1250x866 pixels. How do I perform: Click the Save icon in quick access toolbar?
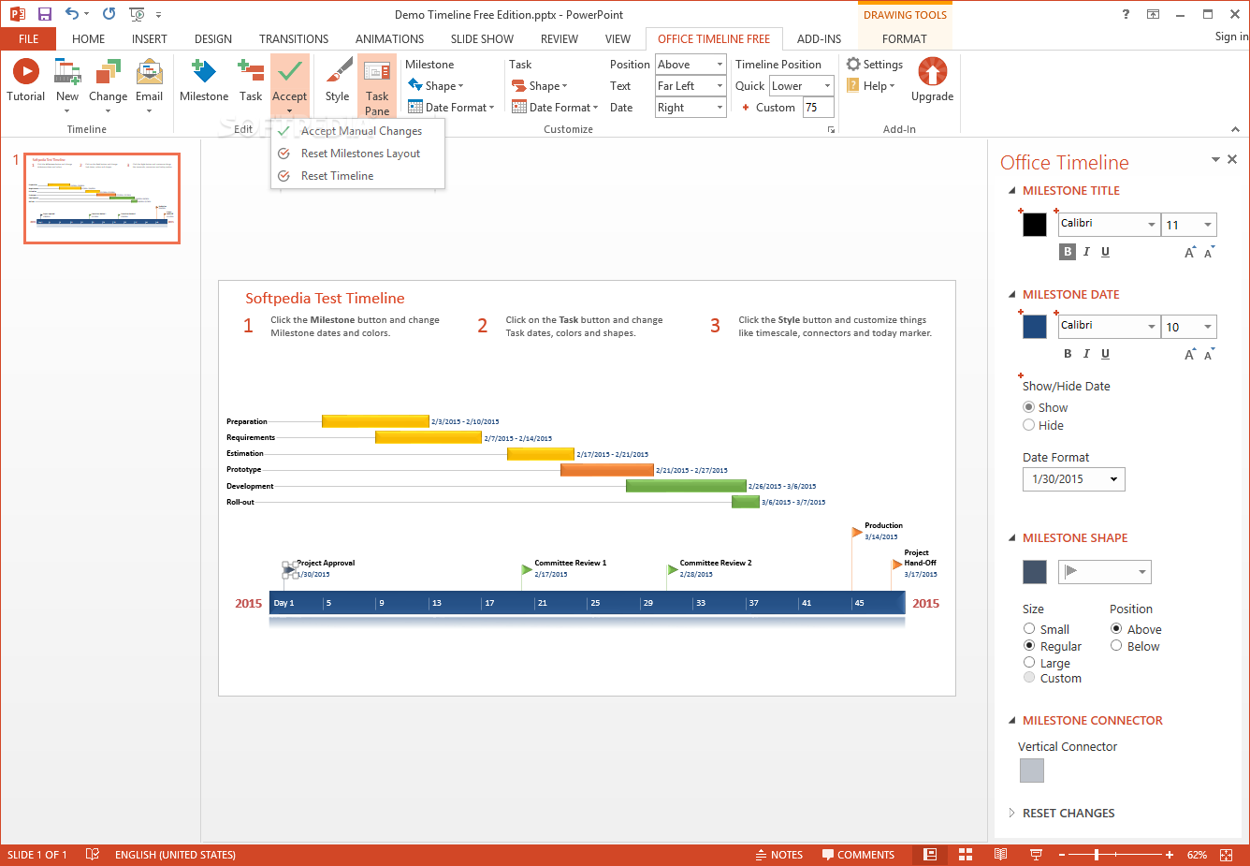tap(44, 14)
